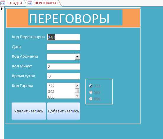Click the Удалить запись button

tap(29, 111)
